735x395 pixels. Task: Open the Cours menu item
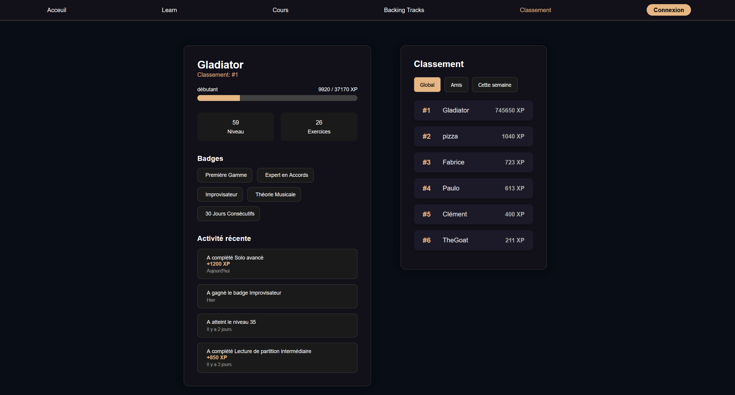(280, 10)
